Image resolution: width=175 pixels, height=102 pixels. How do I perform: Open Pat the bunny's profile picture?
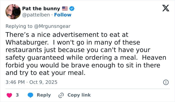coord(13,11)
